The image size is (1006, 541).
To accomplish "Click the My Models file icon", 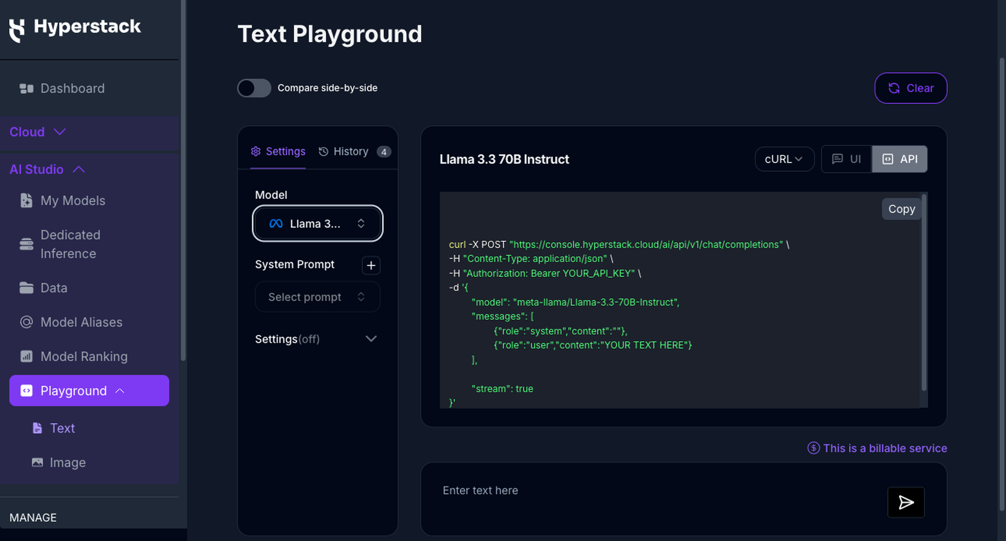I will (x=26, y=200).
